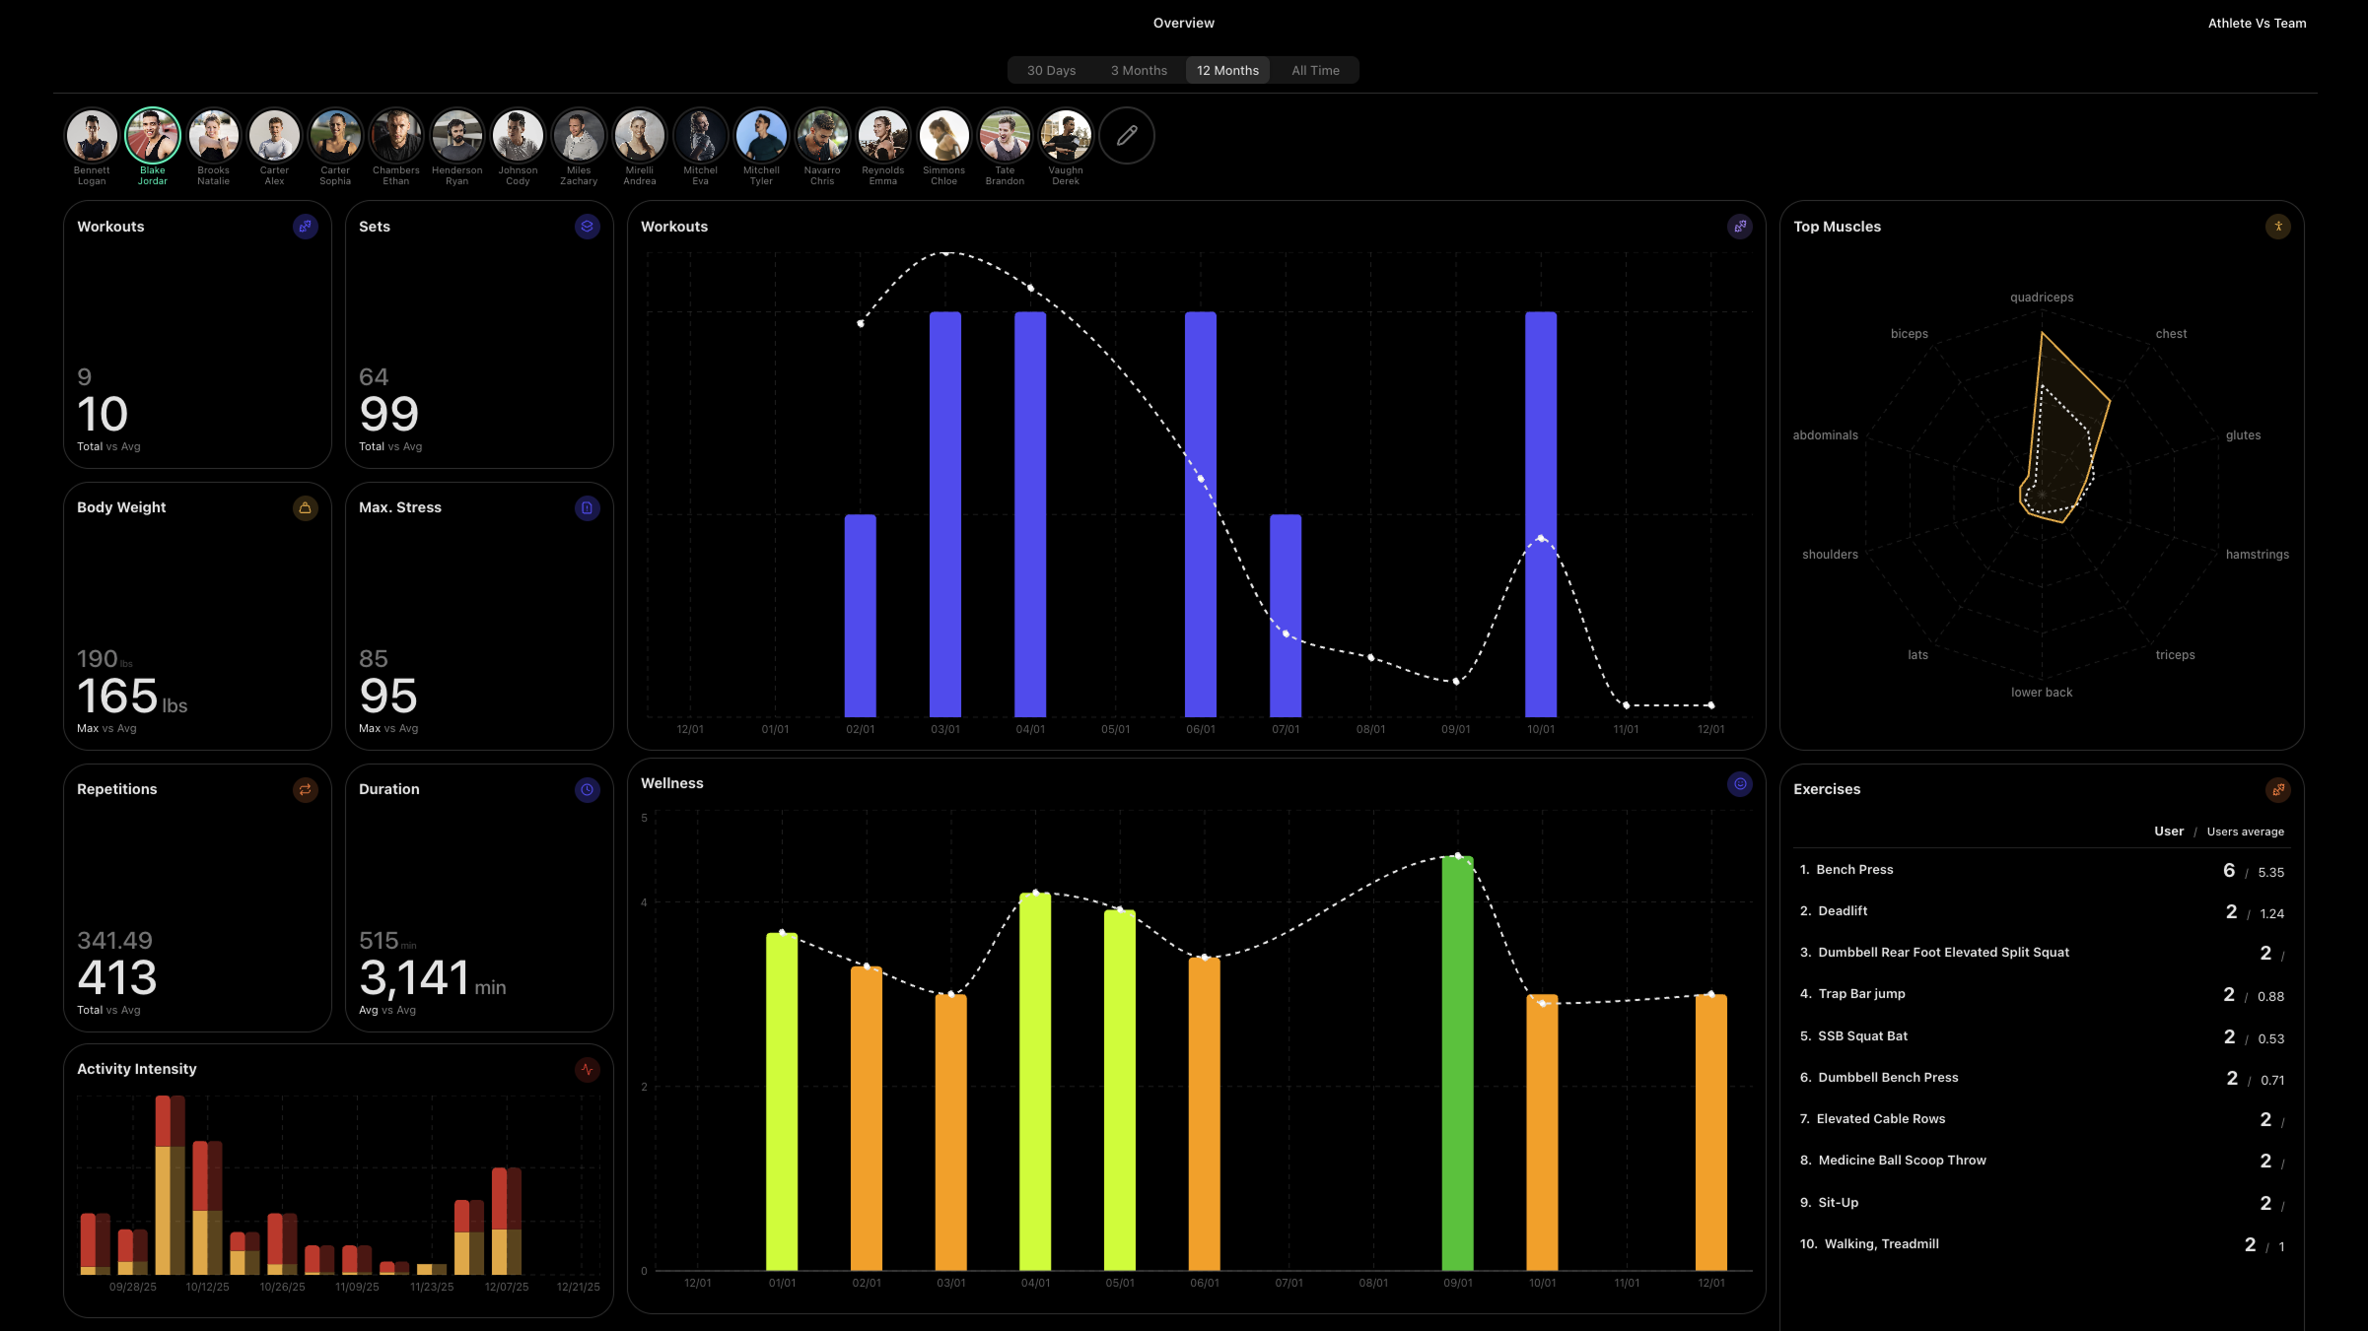Choose Vaughn Derek's profile picture
The image size is (2368, 1331).
[1065, 136]
